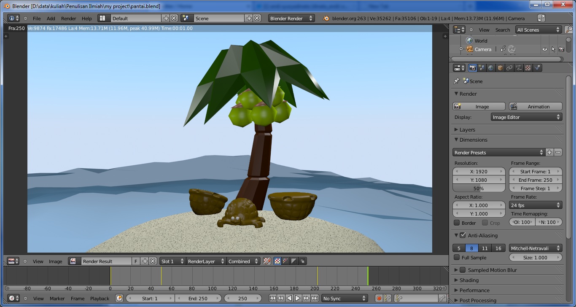The height and width of the screenshot is (307, 576).
Task: Click the Info editor type icon
Action: coord(14,18)
